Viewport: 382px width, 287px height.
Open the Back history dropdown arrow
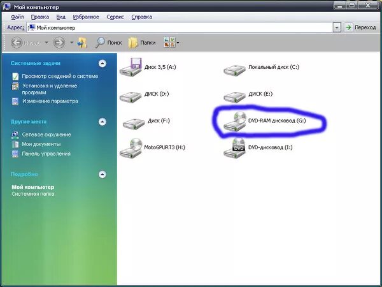pos(46,43)
